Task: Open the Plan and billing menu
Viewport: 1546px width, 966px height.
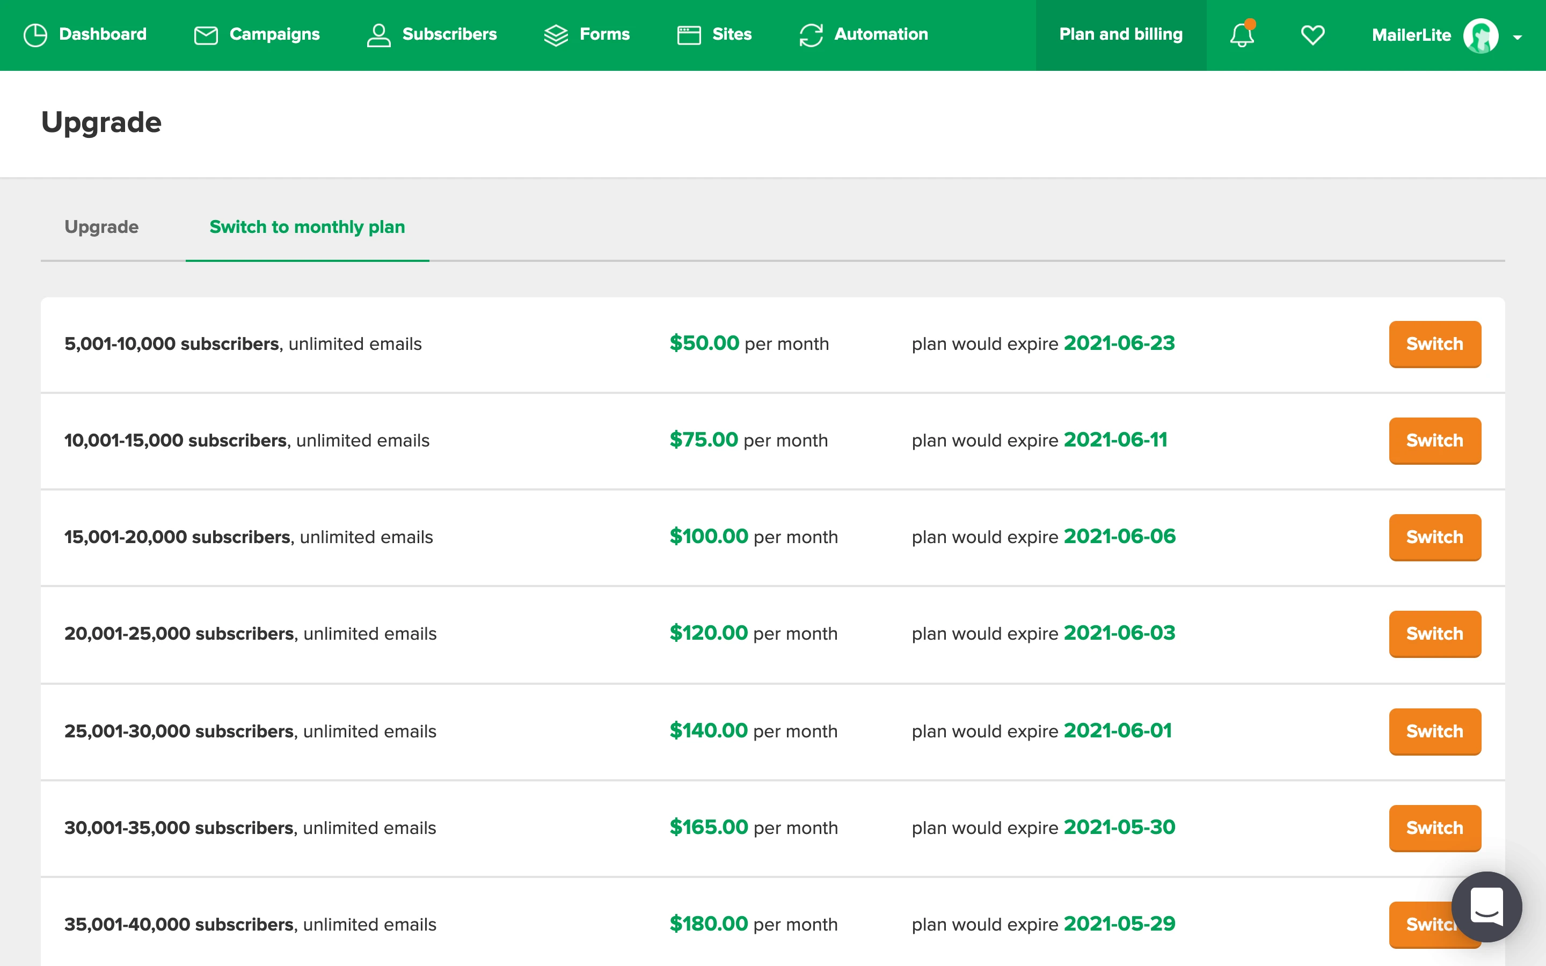Action: pyautogui.click(x=1120, y=34)
